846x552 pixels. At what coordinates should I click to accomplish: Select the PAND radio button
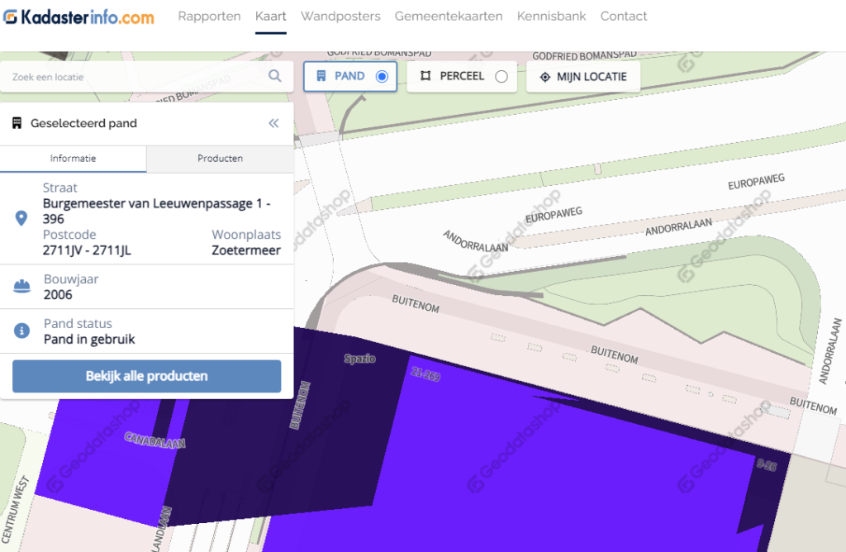(382, 77)
